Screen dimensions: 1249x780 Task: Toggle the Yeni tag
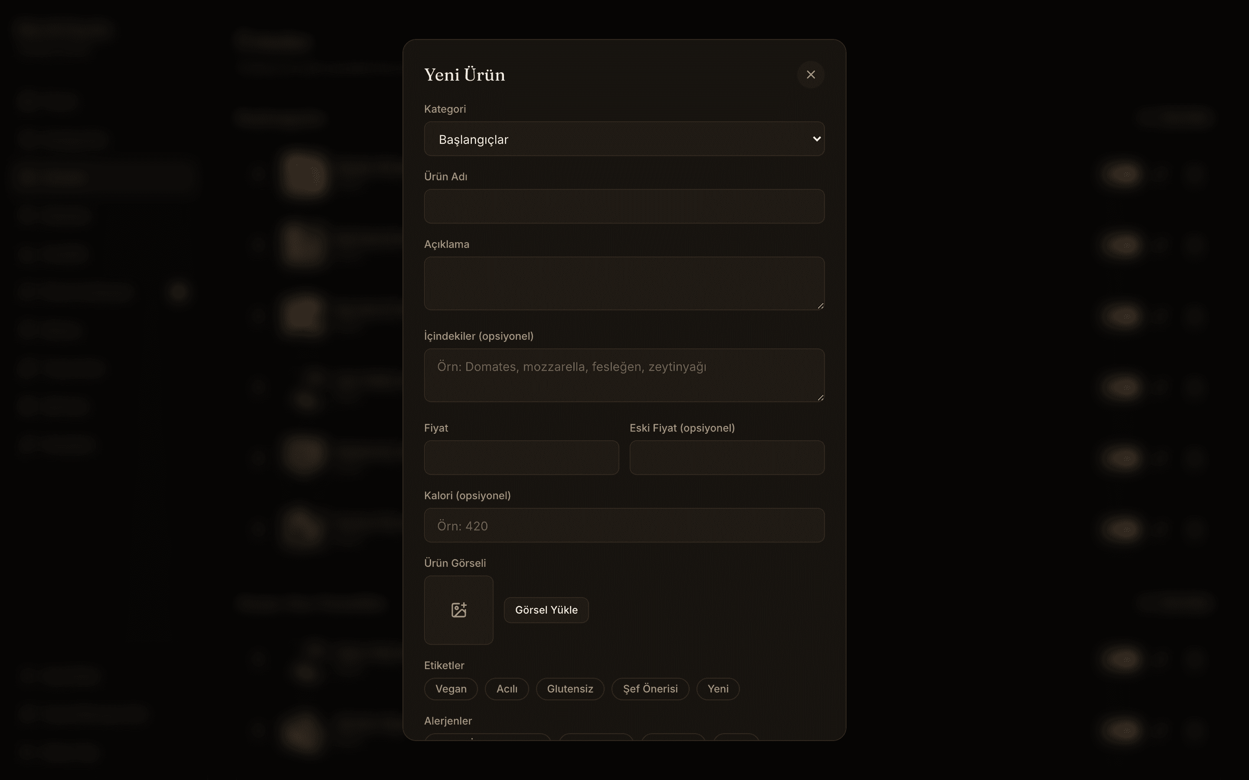click(718, 689)
